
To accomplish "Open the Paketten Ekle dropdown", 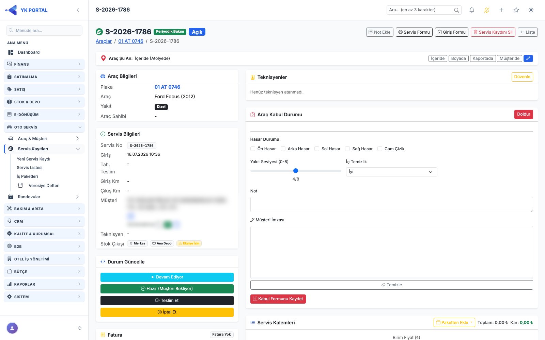I will click(x=454, y=322).
